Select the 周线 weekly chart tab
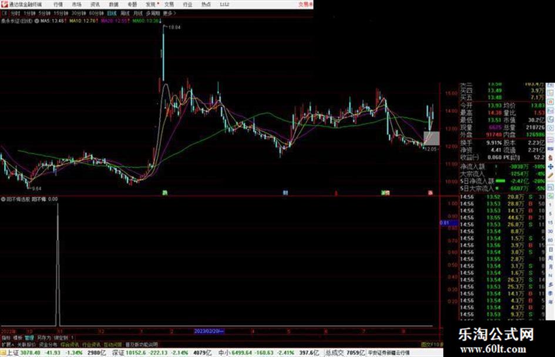Screen dimensions: 555x357 [x=125, y=13]
